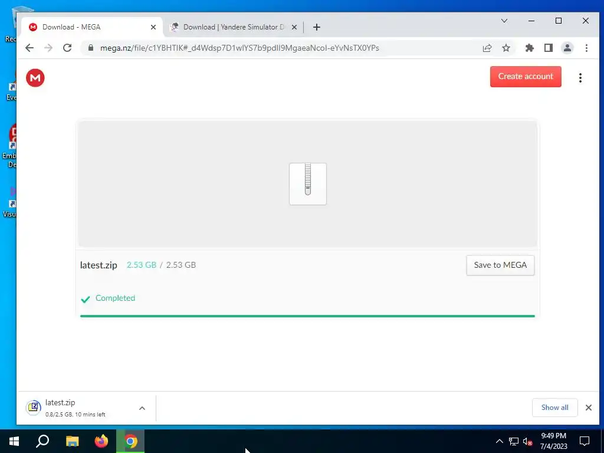Click the muted volume tray icon
The image size is (604, 453).
(x=527, y=441)
